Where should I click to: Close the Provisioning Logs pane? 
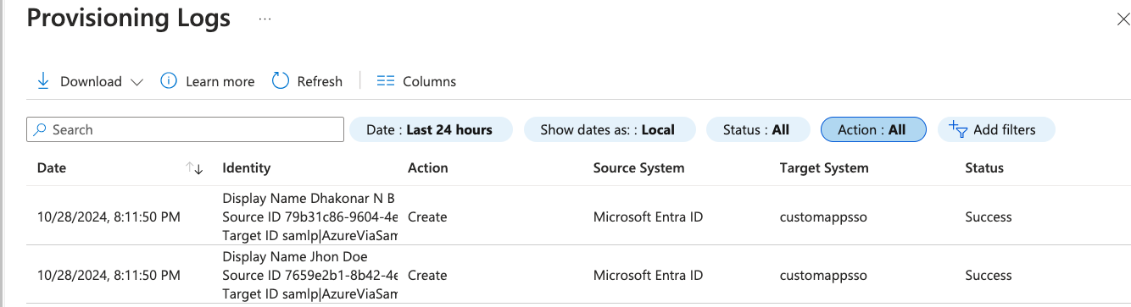[x=1123, y=19]
